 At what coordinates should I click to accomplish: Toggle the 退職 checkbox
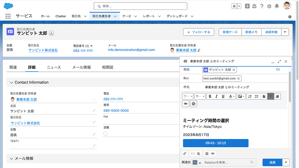pos(105,134)
